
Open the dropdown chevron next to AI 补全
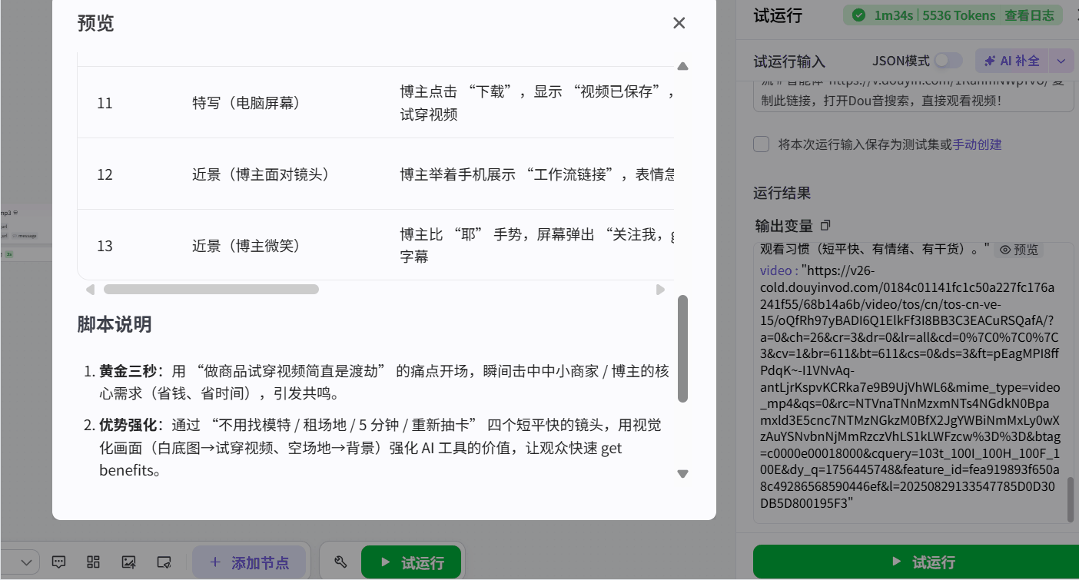coord(1061,60)
